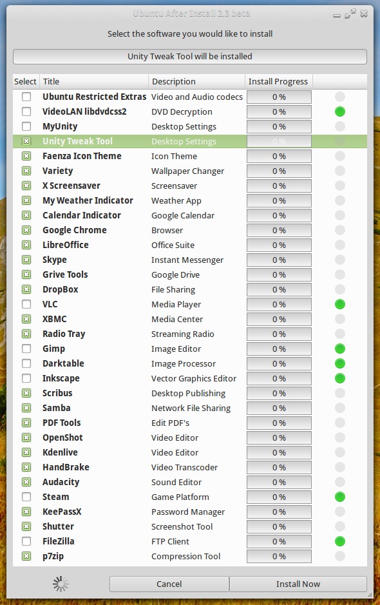380x605 pixels.
Task: Click green status dot for Inkscape
Action: [x=340, y=378]
